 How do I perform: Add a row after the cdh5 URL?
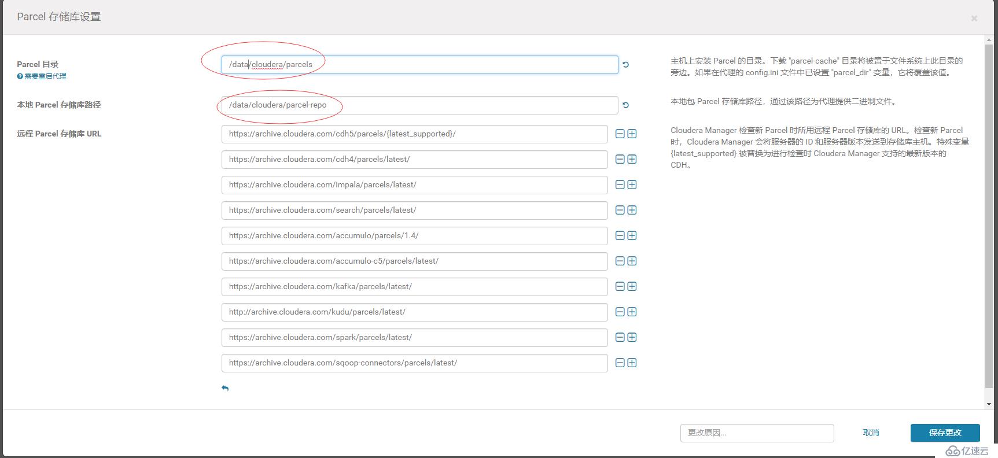632,134
